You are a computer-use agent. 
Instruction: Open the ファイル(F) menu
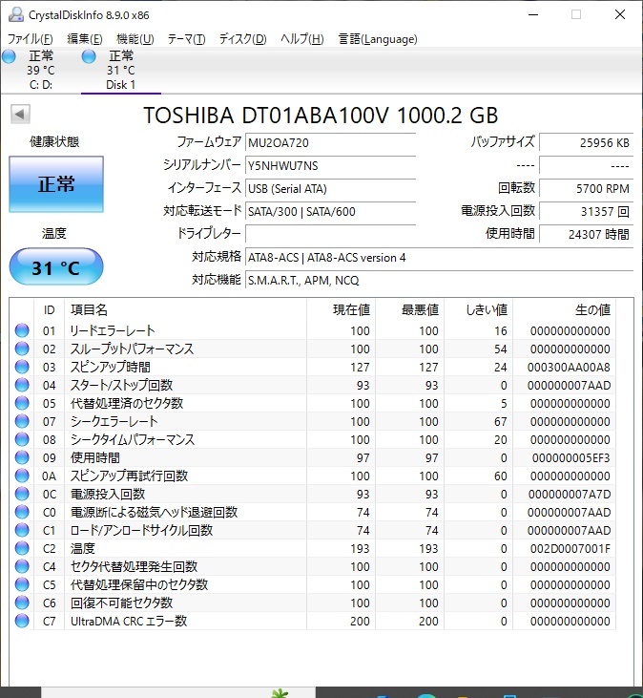31,39
